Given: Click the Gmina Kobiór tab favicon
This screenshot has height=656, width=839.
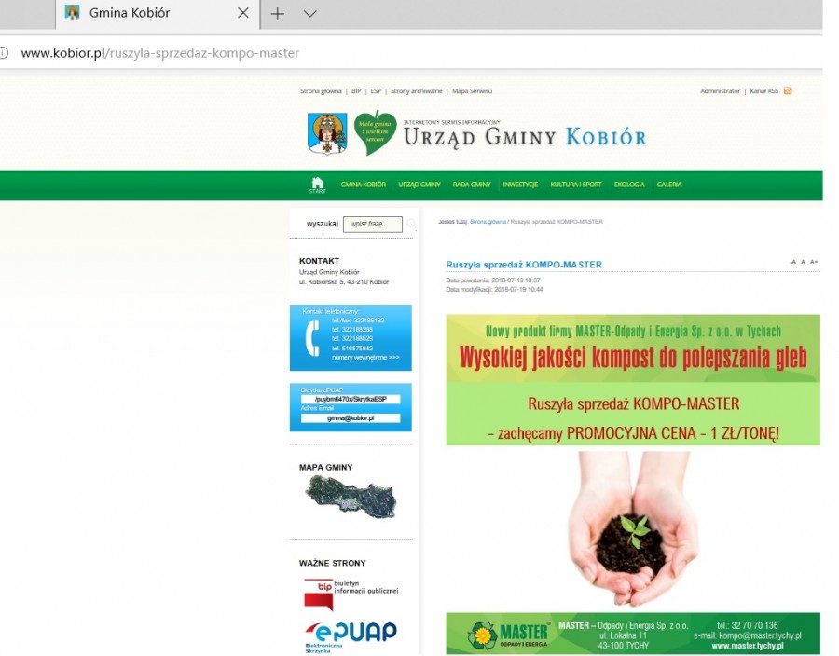Looking at the screenshot, I should (72, 13).
